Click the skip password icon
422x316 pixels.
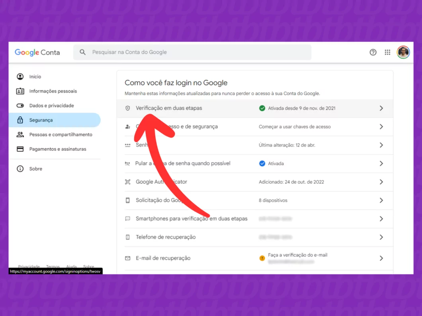tap(127, 163)
